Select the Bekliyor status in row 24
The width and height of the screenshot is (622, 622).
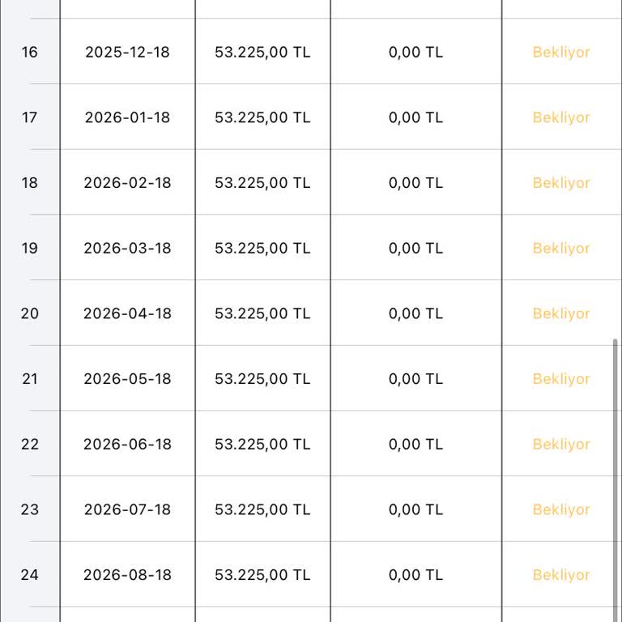561,575
